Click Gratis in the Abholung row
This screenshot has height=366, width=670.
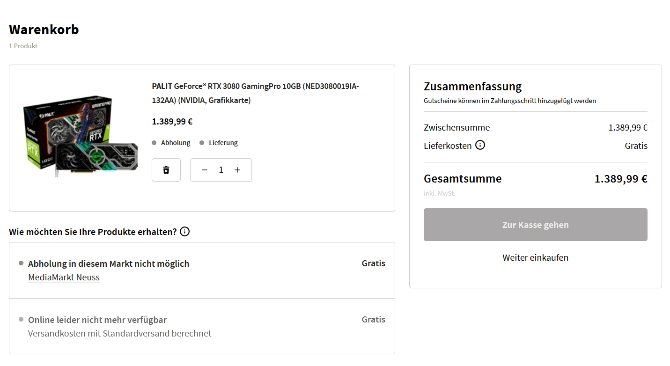click(374, 264)
